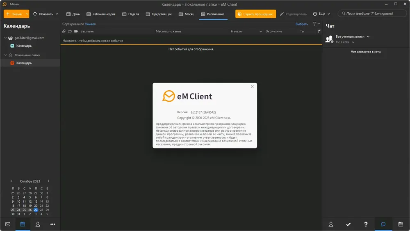Screen dimensions: 410x231
Task: Close the eM Client about dialog
Action: 252,87
